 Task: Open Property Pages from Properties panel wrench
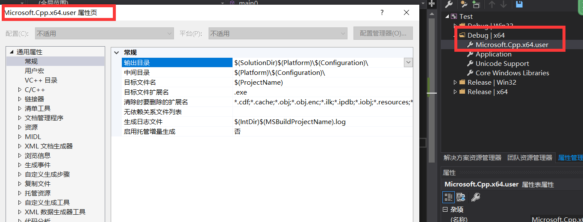(475, 197)
